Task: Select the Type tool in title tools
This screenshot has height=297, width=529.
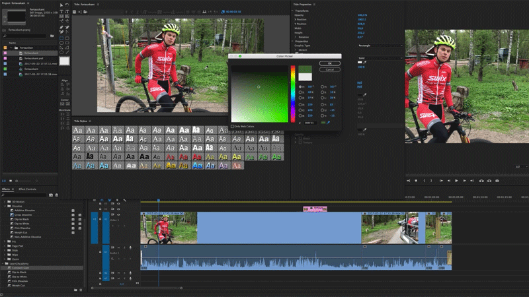Action: coord(61,12)
